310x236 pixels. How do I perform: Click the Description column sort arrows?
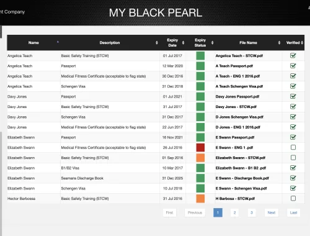(157, 43)
